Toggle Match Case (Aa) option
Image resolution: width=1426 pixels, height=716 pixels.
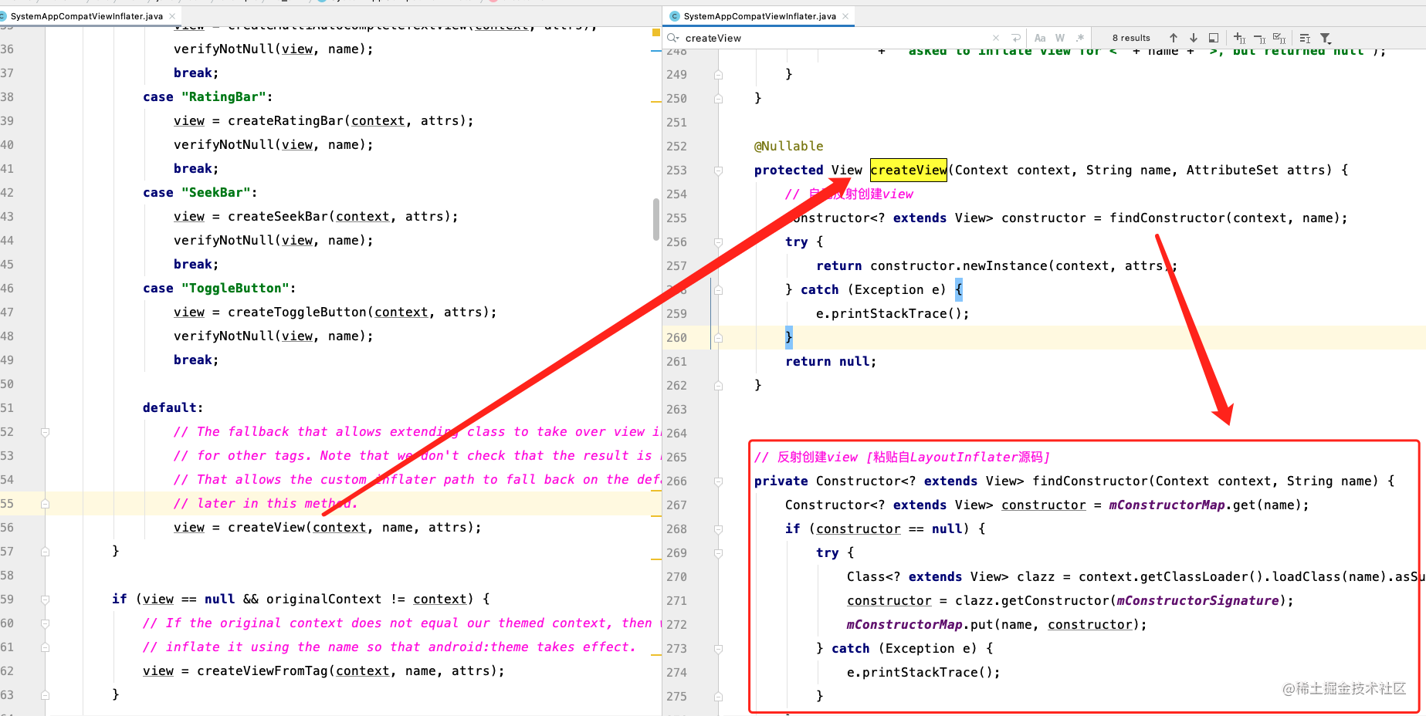(x=1040, y=38)
